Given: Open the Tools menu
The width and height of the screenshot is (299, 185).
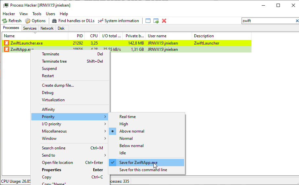Looking at the screenshot, I should coord(37,14).
